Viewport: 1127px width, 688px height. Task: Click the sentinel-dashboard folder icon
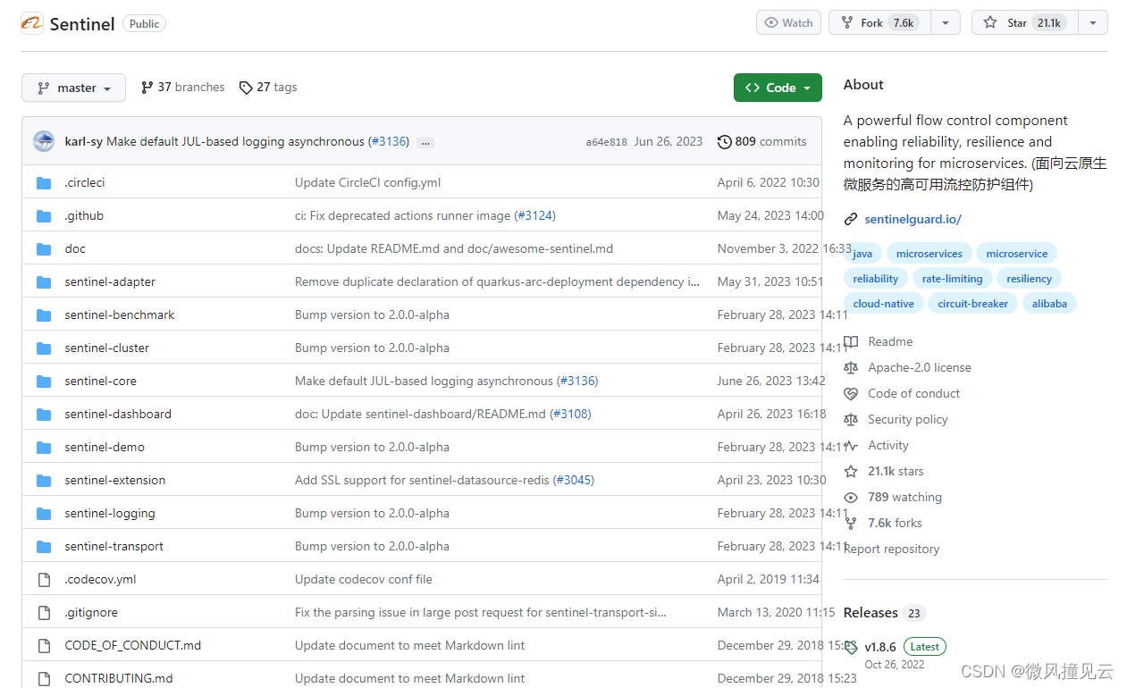(x=44, y=415)
